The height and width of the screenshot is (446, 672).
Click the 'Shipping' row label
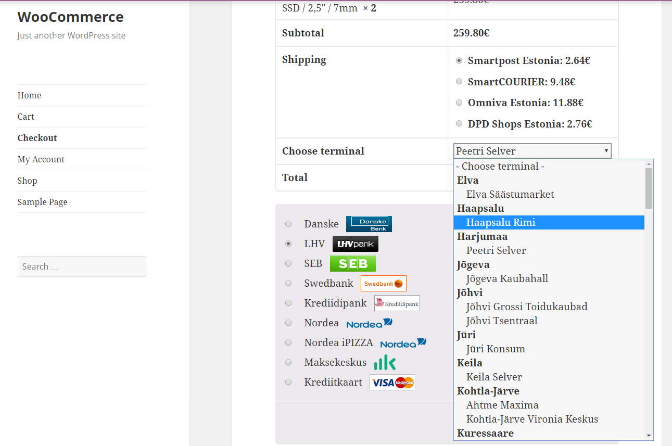pyautogui.click(x=304, y=59)
